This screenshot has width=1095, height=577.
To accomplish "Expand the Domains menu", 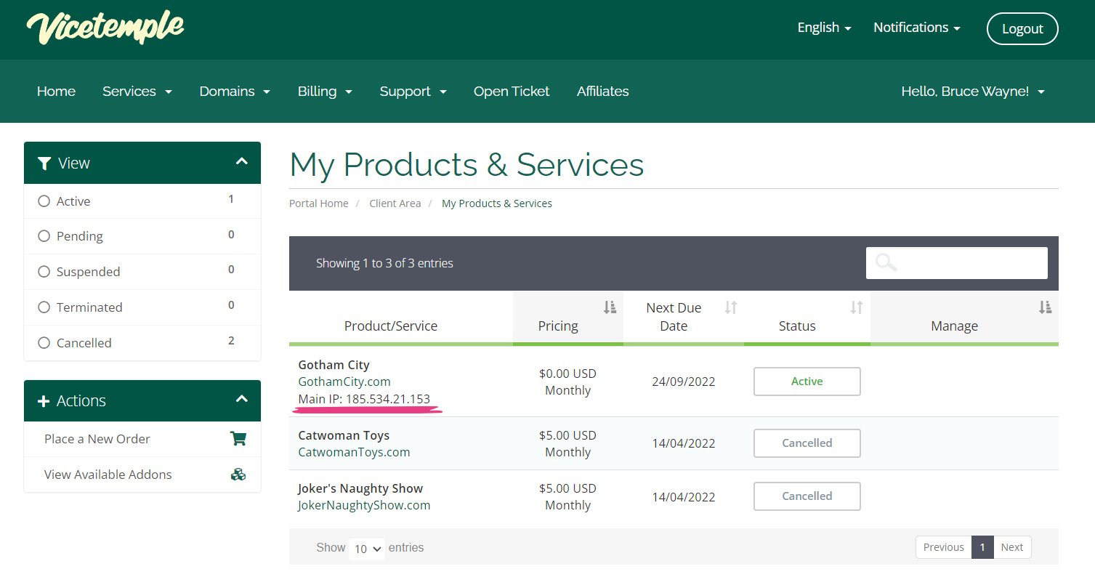I will pos(235,92).
